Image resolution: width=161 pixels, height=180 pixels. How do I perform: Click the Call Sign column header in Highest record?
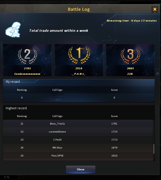57,116
